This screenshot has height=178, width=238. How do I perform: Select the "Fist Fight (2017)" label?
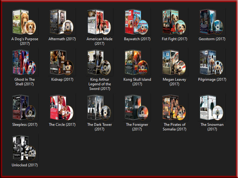[x=174, y=39]
